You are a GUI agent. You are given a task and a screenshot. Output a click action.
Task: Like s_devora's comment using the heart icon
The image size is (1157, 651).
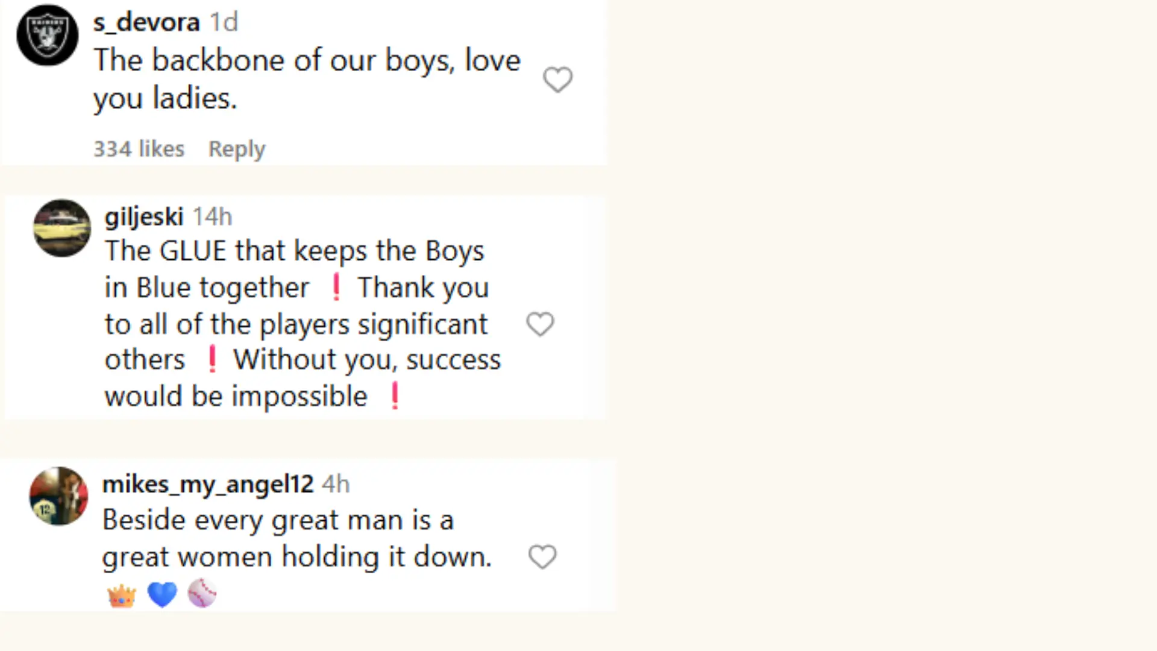[x=557, y=79]
